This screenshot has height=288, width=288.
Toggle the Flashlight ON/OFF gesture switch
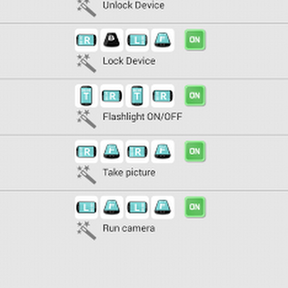195,96
